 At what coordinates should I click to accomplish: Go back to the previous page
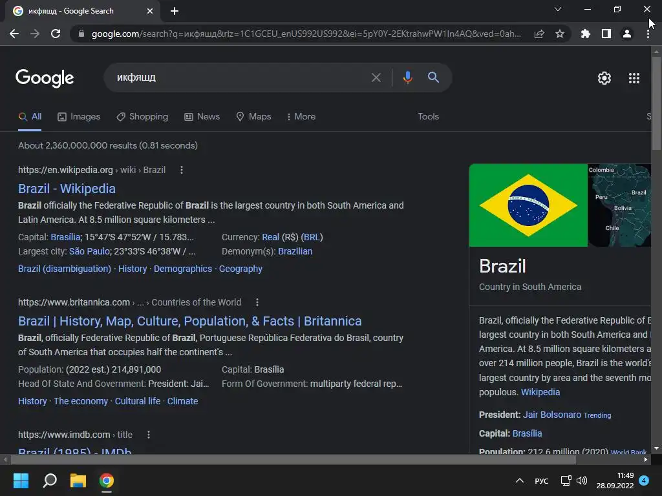click(x=14, y=34)
